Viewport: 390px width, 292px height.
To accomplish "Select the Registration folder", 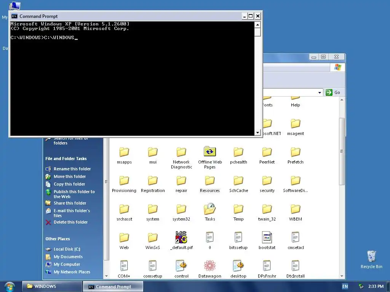I will (x=153, y=184).
